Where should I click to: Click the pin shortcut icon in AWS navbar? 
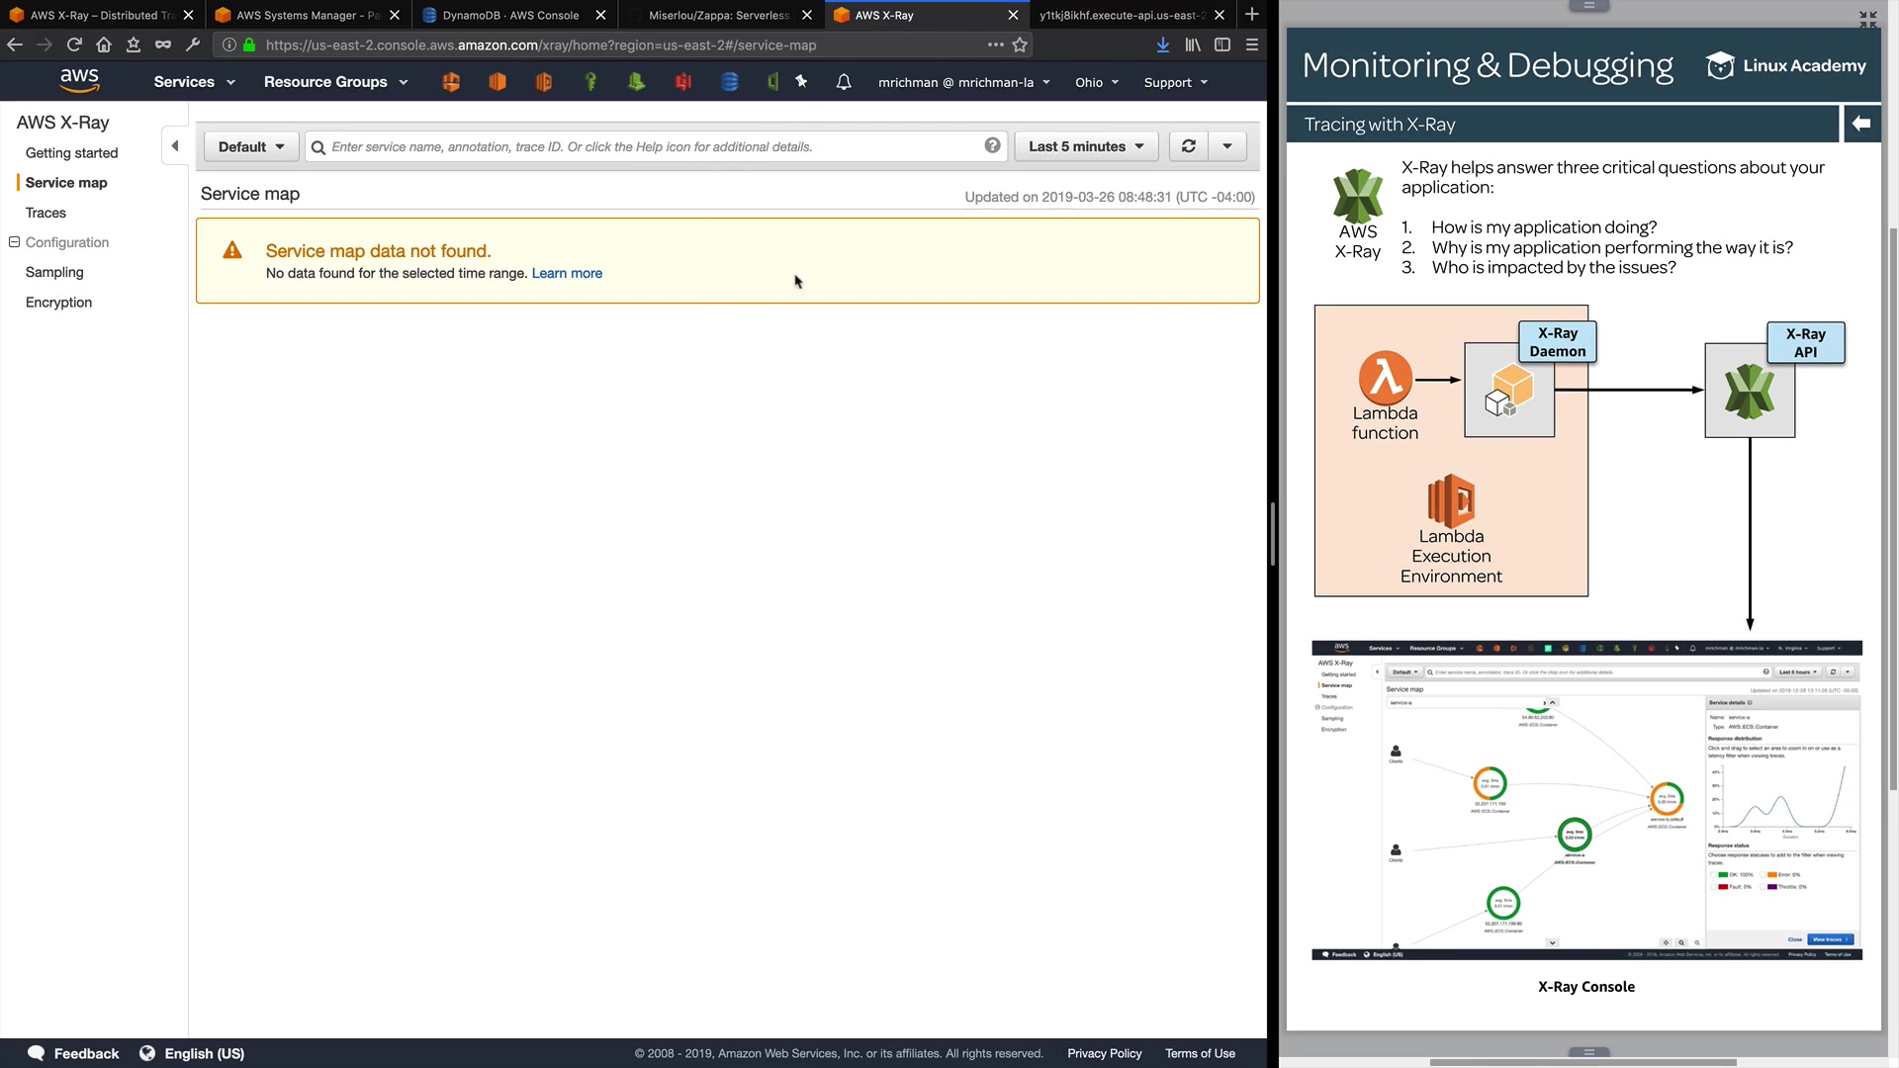(x=801, y=82)
